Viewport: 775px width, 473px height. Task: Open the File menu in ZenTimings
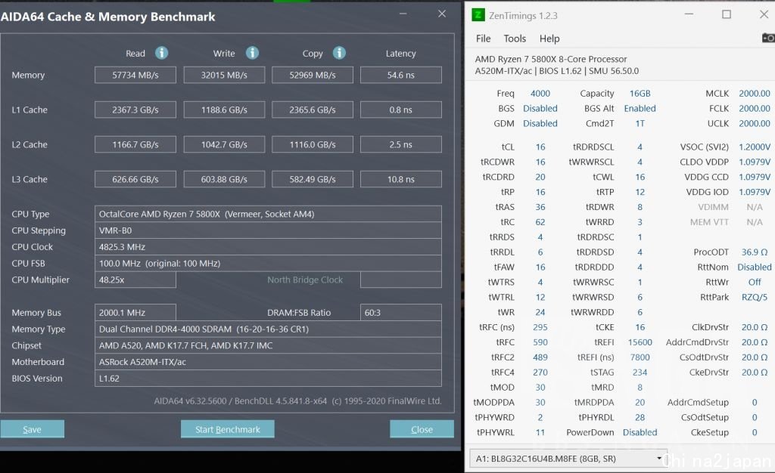click(x=483, y=39)
